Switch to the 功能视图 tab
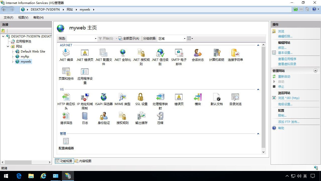Viewport: 321px width, 181px height. click(64, 161)
